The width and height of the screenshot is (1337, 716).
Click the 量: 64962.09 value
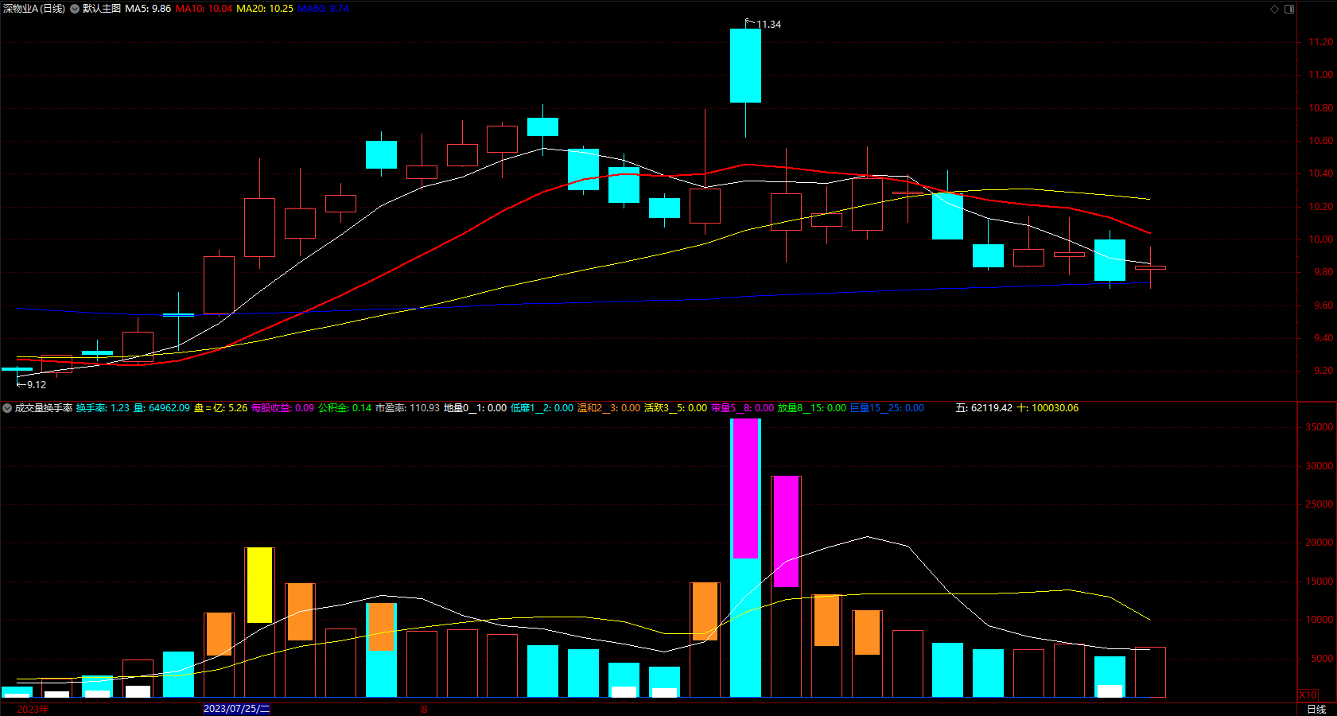161,408
